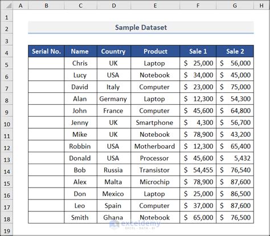The image size is (270, 236).
Task: Select the cell containing Donald
Action: coord(80,158)
